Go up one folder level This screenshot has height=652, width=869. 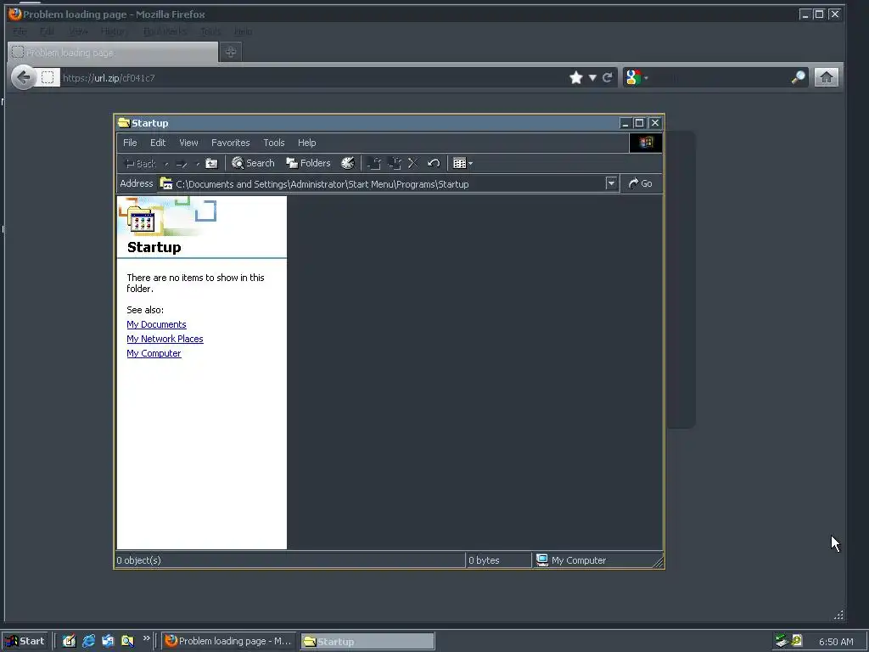(x=211, y=164)
